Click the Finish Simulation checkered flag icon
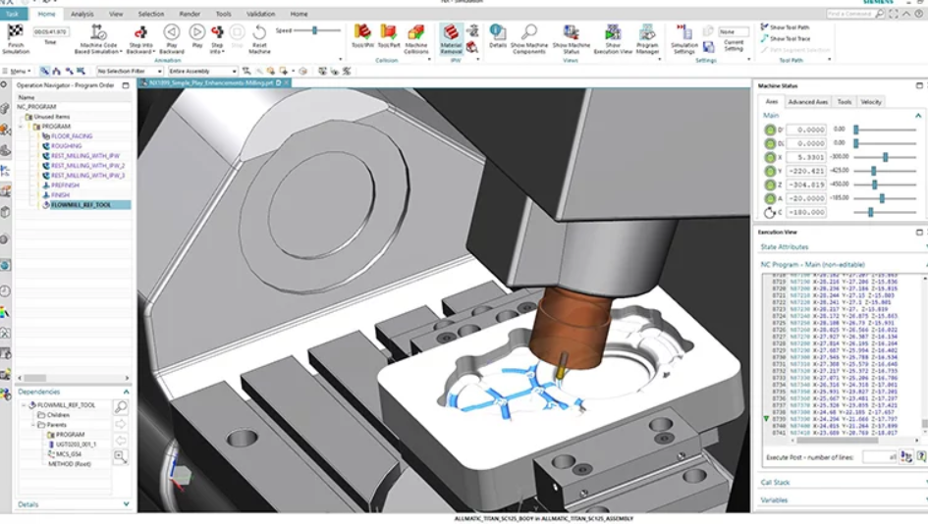 click(x=15, y=33)
